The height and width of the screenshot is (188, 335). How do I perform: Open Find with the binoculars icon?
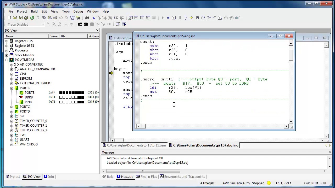tap(87, 17)
